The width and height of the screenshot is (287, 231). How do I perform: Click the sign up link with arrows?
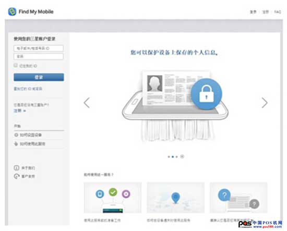[x=20, y=111]
